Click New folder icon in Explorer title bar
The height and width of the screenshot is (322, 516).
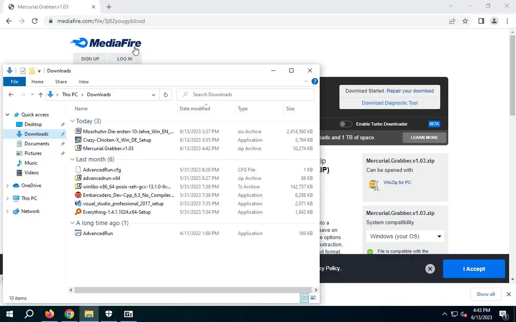[32, 71]
